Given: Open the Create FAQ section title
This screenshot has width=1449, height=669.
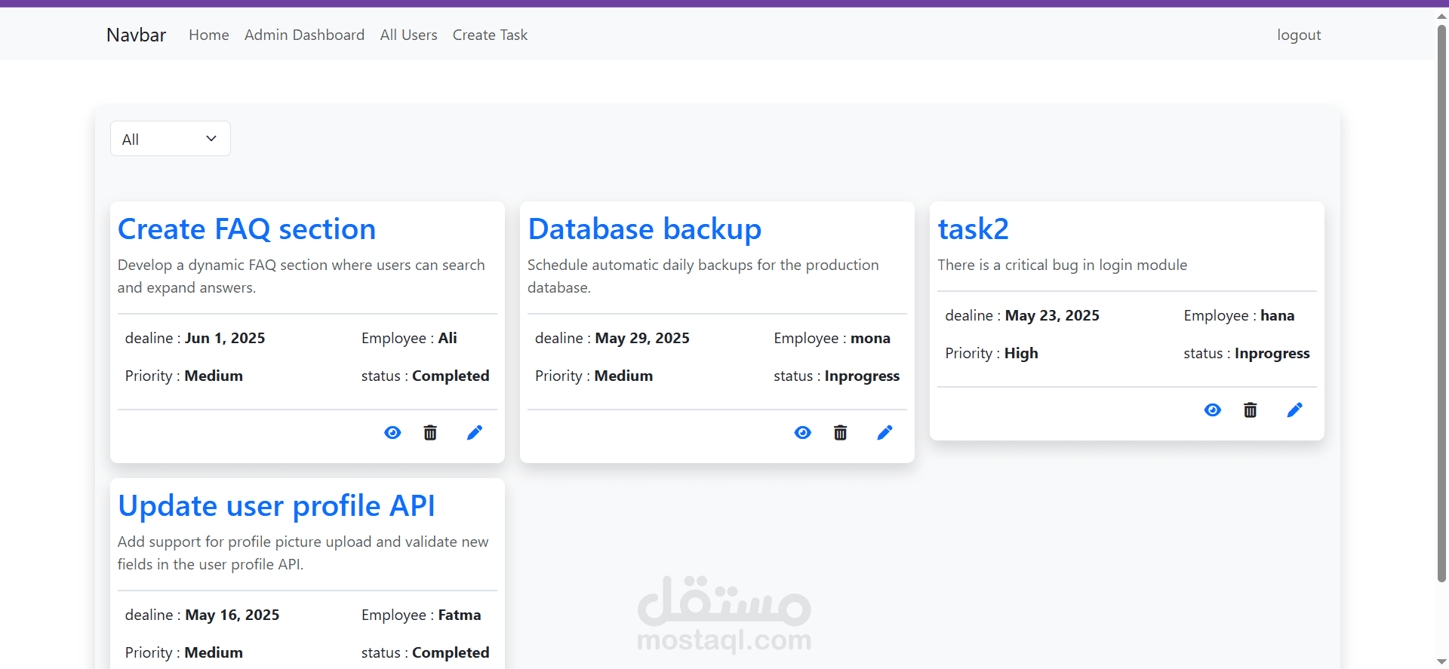Looking at the screenshot, I should (247, 229).
